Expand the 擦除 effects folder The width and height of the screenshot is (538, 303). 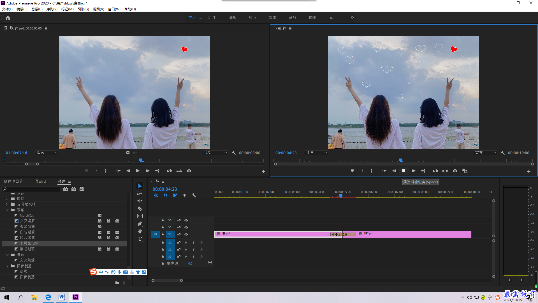tap(7, 199)
